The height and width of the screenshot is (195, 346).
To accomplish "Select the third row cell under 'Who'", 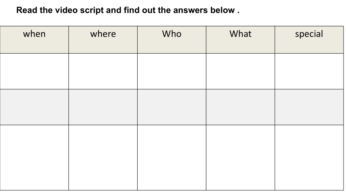I will click(x=172, y=158).
